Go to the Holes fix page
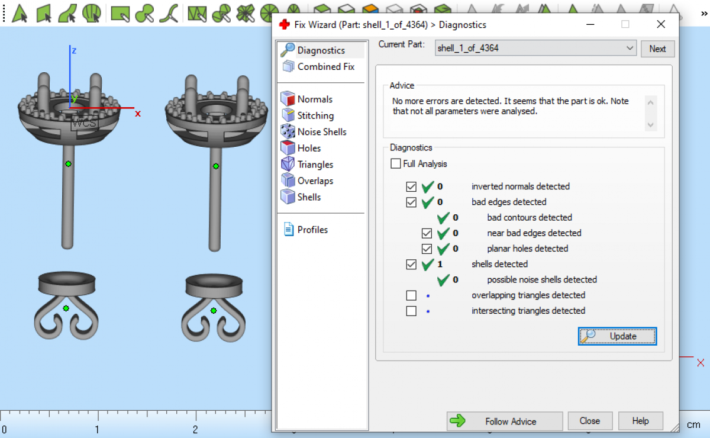This screenshot has height=438, width=710. (308, 149)
